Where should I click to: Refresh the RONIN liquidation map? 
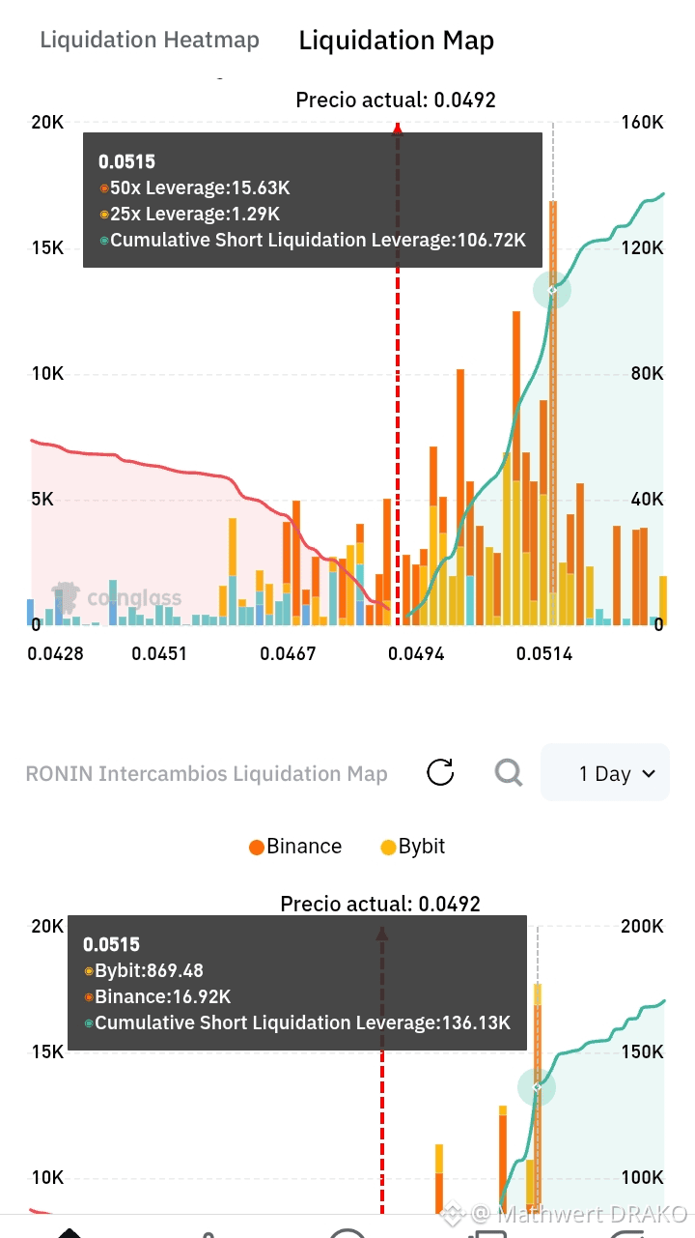point(440,772)
